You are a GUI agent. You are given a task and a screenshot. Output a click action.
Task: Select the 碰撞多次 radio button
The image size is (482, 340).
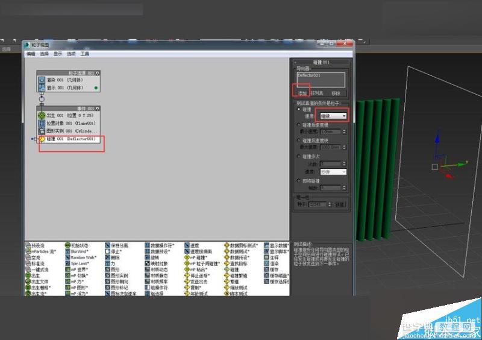299,157
